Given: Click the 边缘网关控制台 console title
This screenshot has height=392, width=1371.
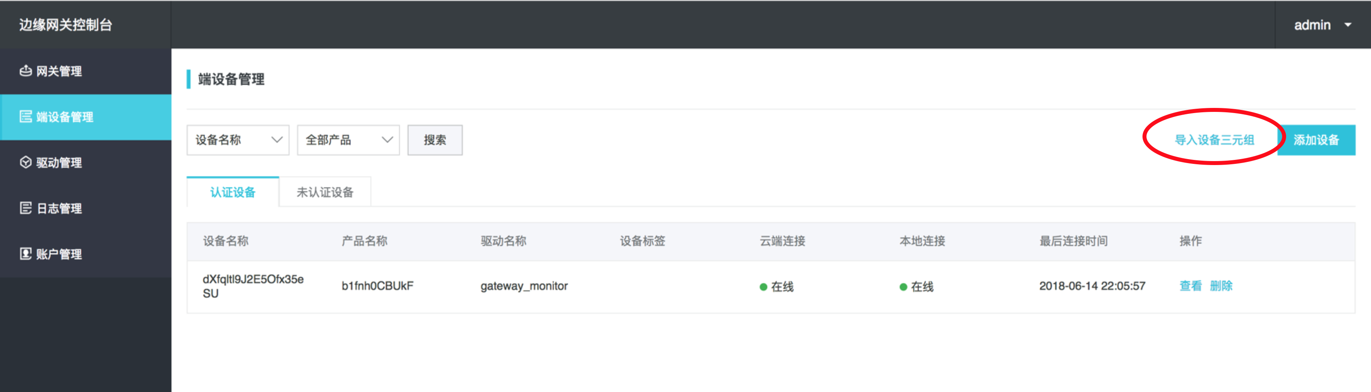Looking at the screenshot, I should pyautogui.click(x=65, y=25).
